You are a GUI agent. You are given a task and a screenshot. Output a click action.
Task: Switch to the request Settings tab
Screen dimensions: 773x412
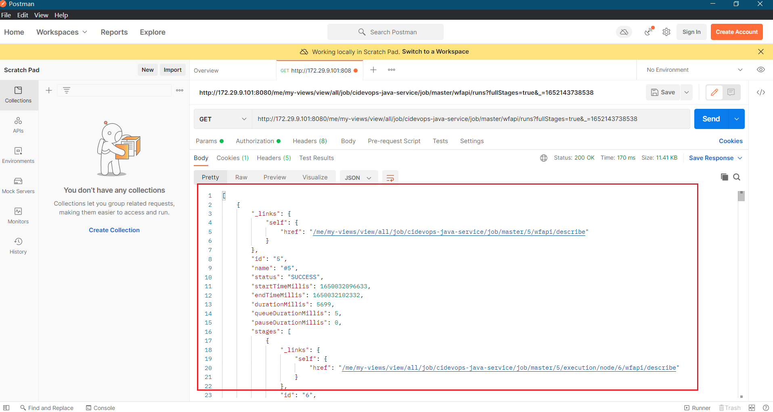472,141
